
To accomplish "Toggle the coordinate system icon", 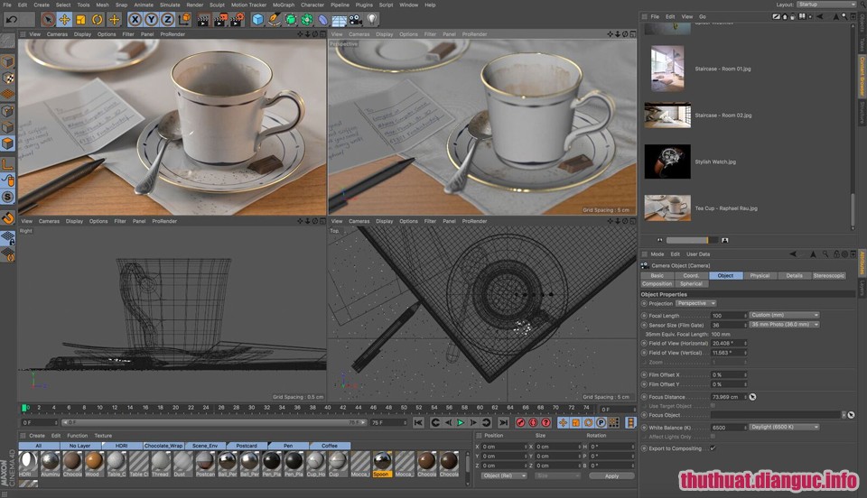I will pos(184,20).
